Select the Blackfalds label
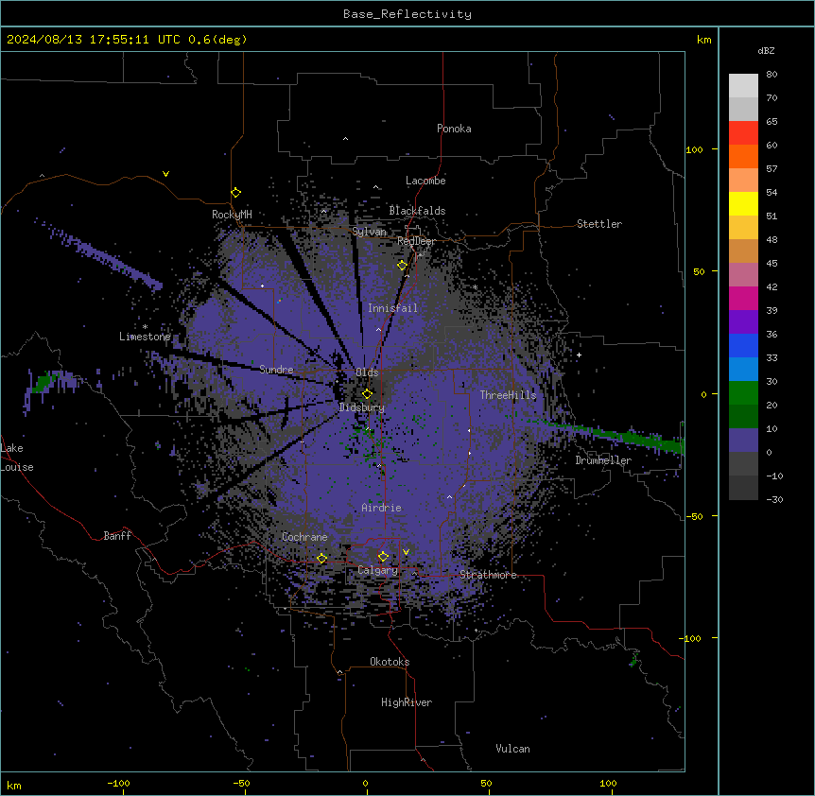 417,211
